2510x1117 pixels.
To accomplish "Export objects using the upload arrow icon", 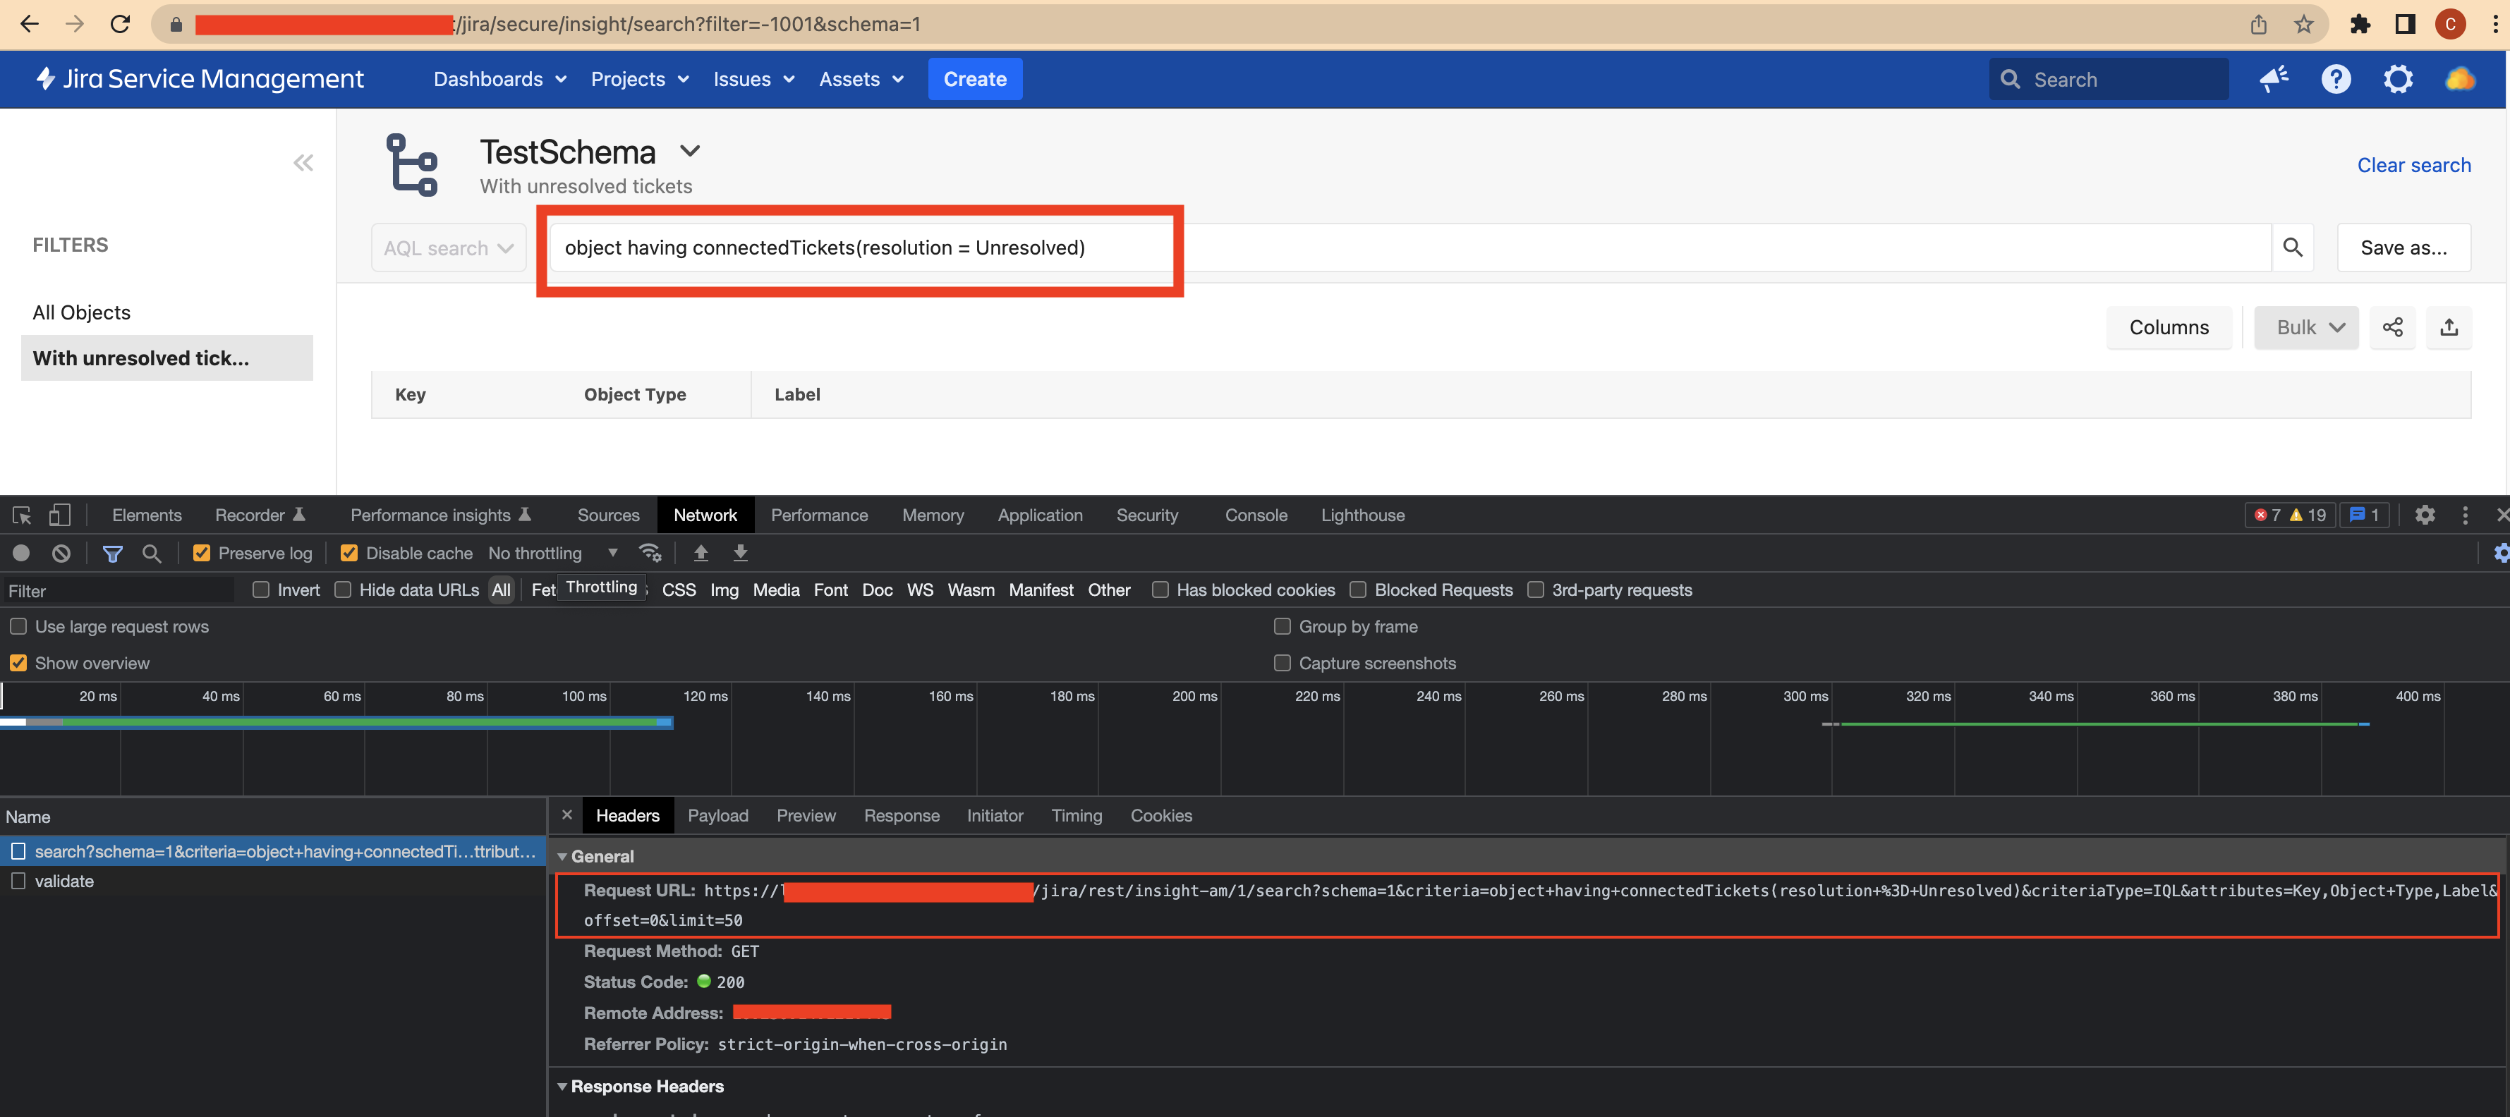I will [2449, 327].
